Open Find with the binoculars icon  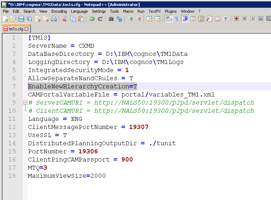click(111, 19)
